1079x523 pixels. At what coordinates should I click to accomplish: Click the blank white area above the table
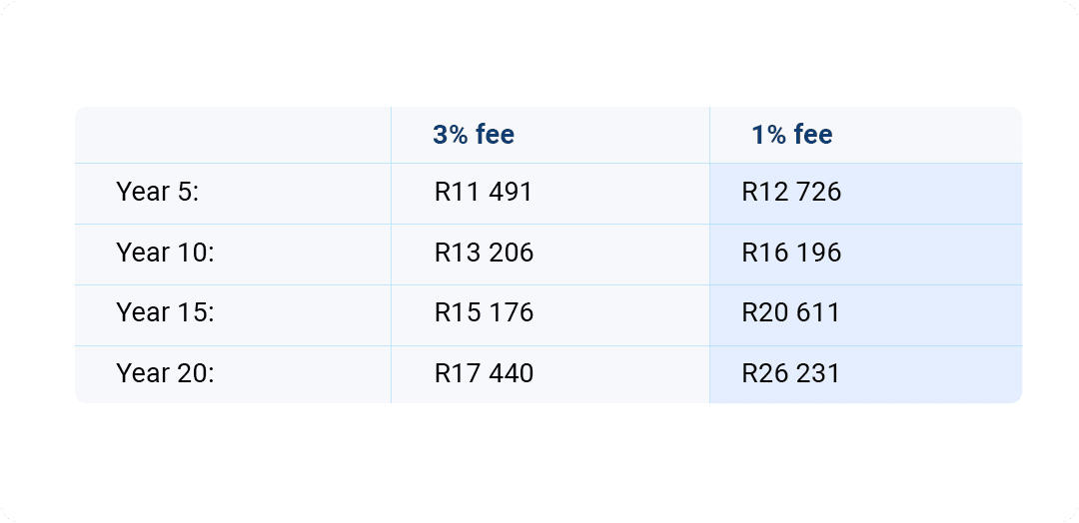(x=539, y=55)
